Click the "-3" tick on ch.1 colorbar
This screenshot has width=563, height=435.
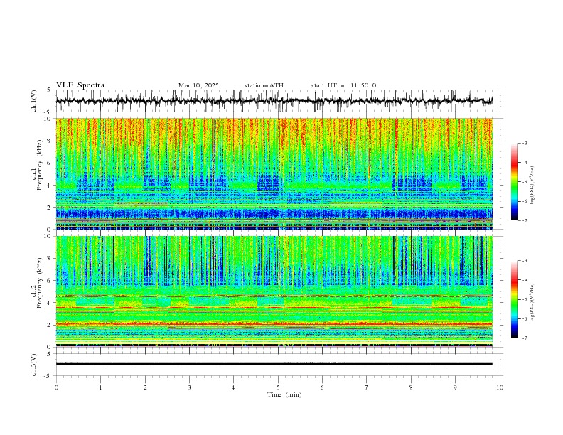525,143
